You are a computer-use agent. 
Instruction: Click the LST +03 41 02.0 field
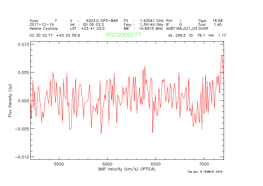(87, 28)
